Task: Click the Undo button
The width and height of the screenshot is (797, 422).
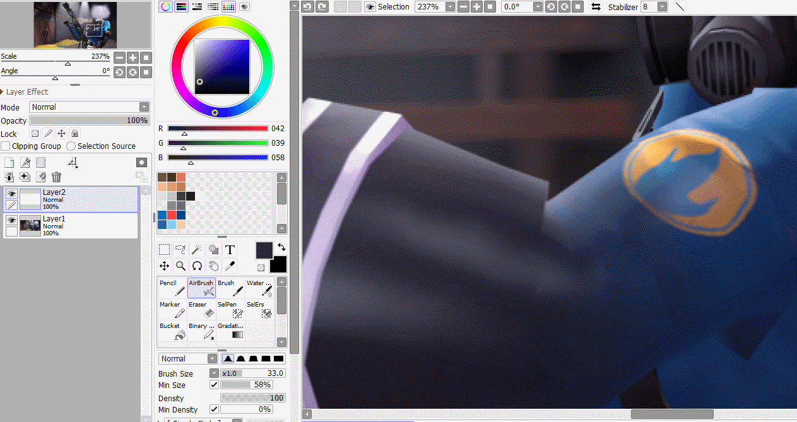Action: tap(308, 6)
